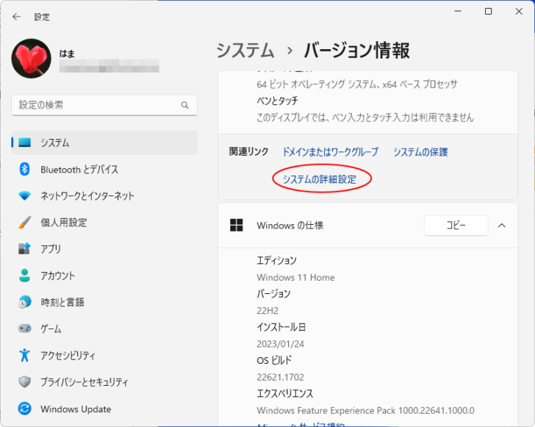Select システム in the sidebar menu
The height and width of the screenshot is (427, 535).
104,143
